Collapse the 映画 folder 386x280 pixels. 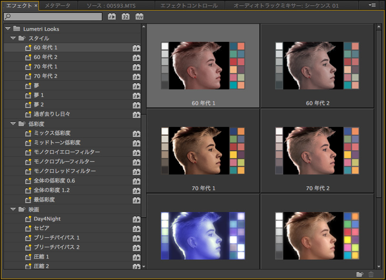coord(13,209)
